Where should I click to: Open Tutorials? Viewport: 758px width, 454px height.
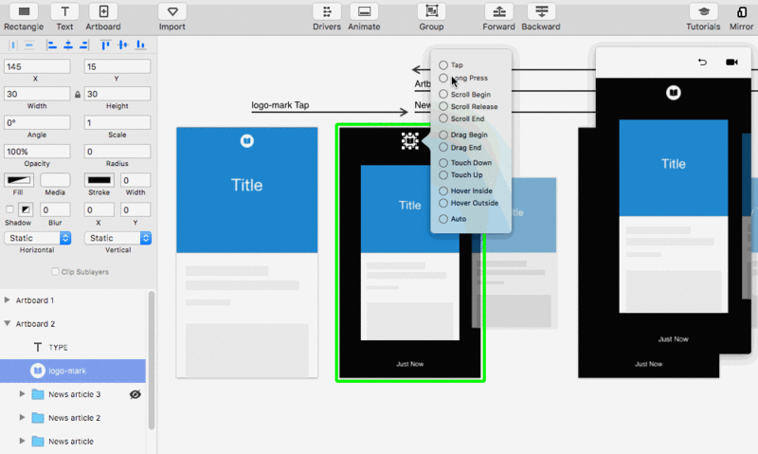coord(703,17)
